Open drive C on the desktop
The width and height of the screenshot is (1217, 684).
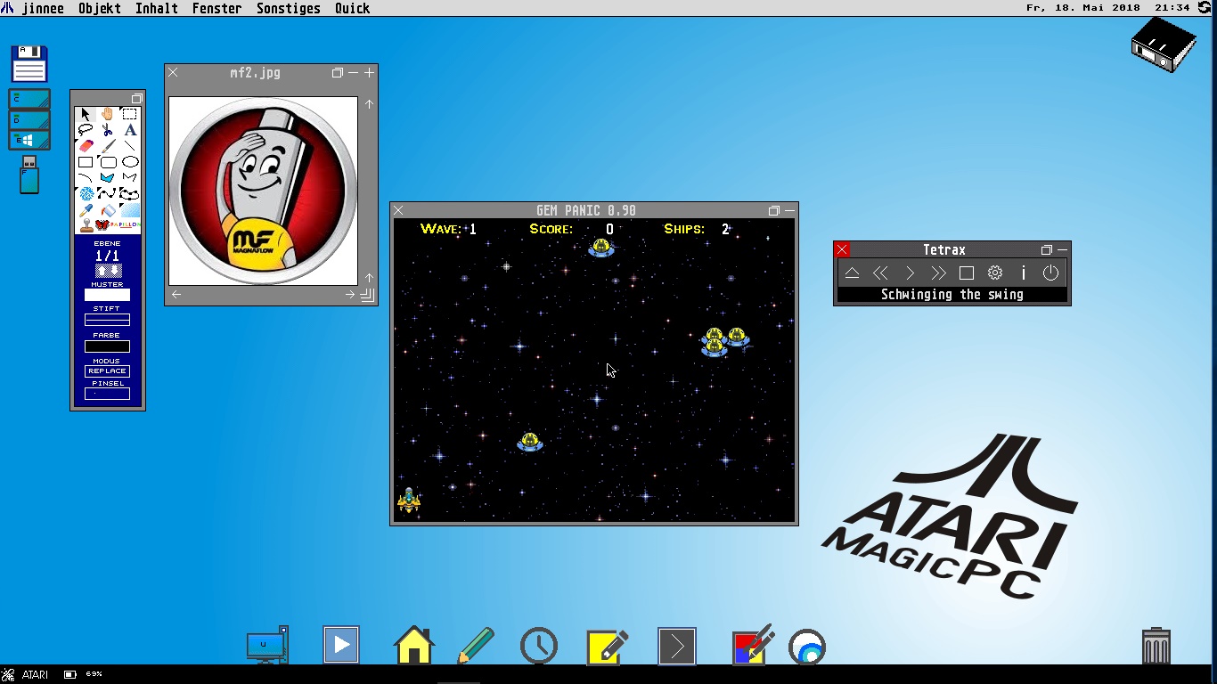29,98
